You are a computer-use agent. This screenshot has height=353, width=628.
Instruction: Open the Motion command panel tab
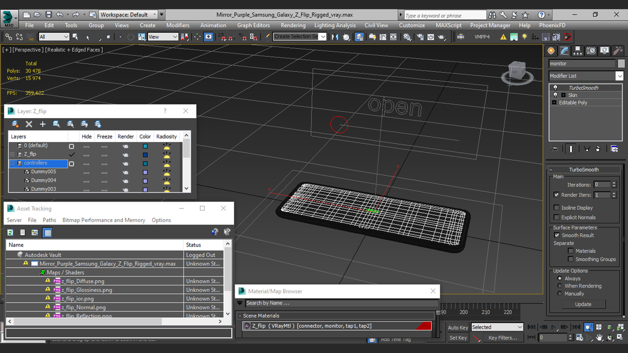pos(591,51)
